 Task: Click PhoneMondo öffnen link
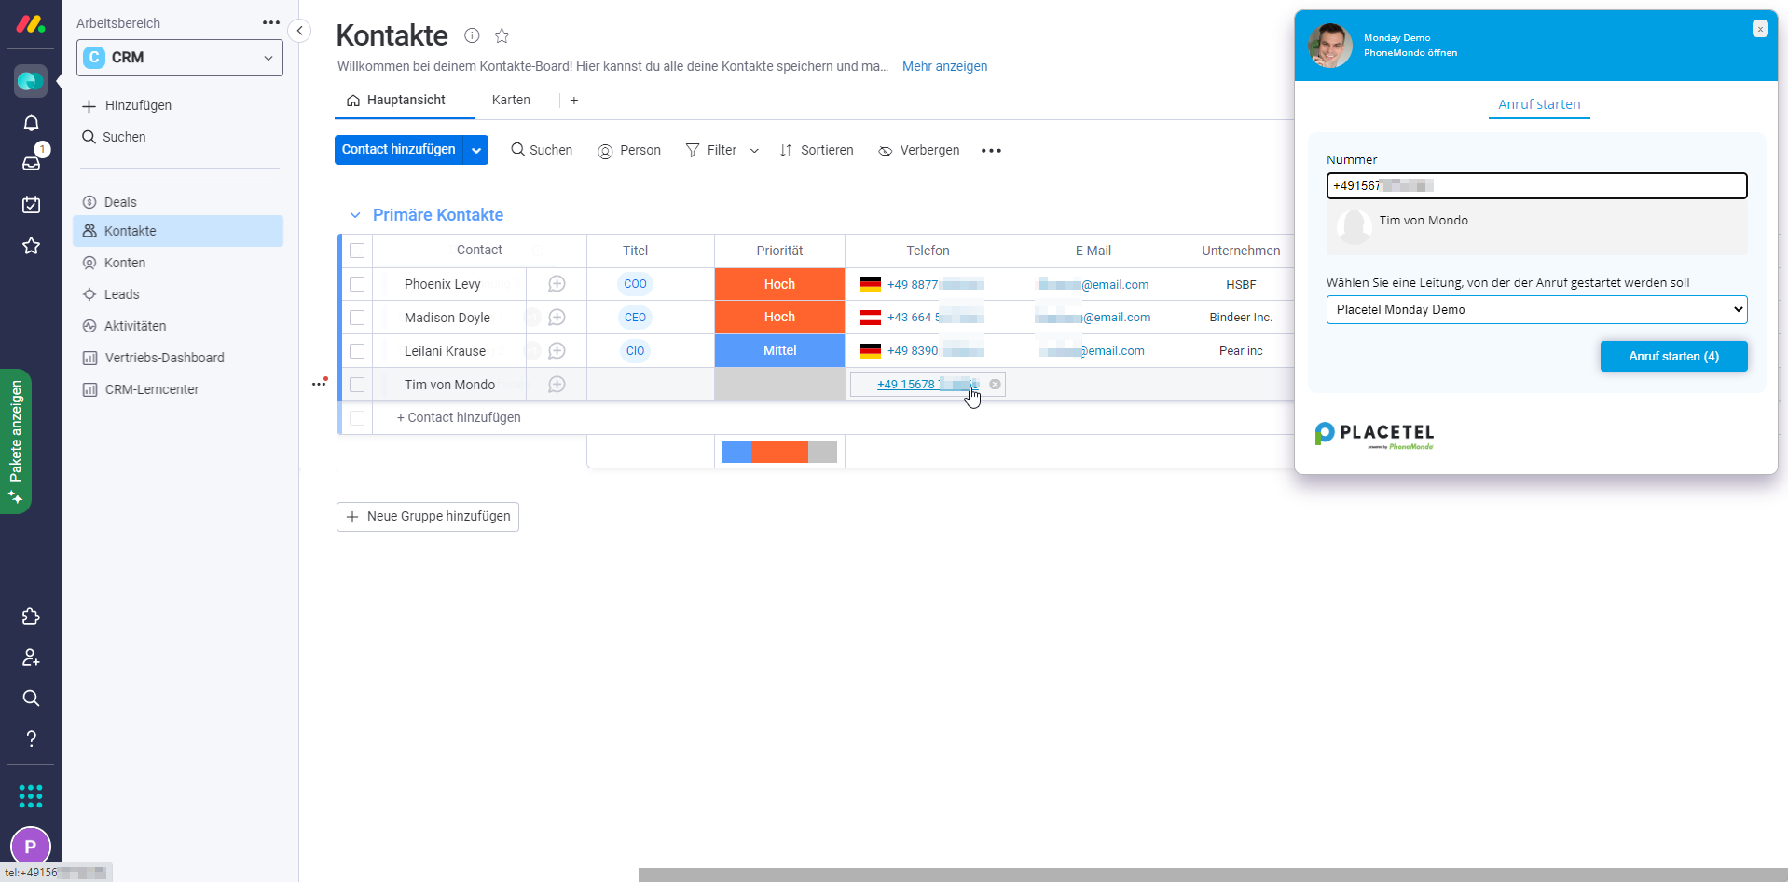click(x=1410, y=53)
